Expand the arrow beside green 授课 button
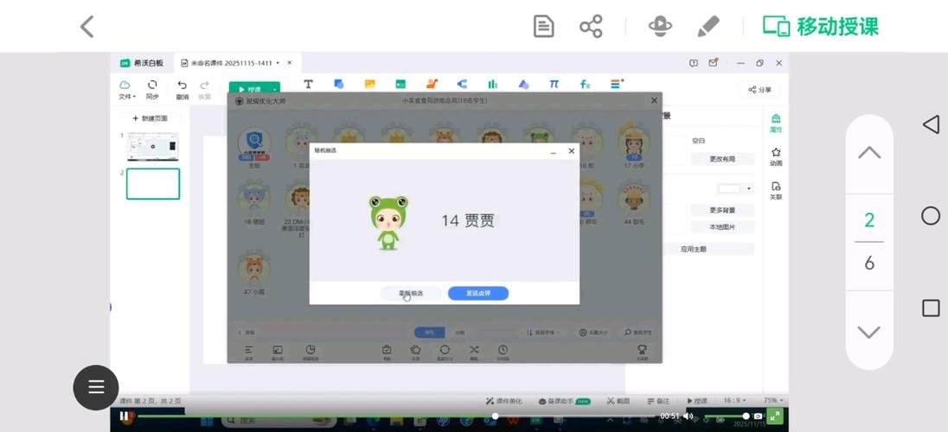This screenshot has height=432, width=948. point(275,89)
